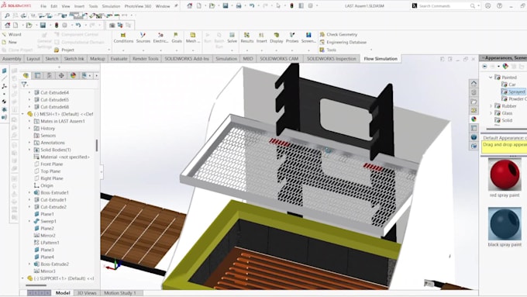Open the Project command
The height and width of the screenshot is (297, 527).
tap(64, 50)
